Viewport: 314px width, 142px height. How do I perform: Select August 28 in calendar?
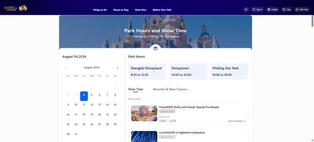click(107, 124)
